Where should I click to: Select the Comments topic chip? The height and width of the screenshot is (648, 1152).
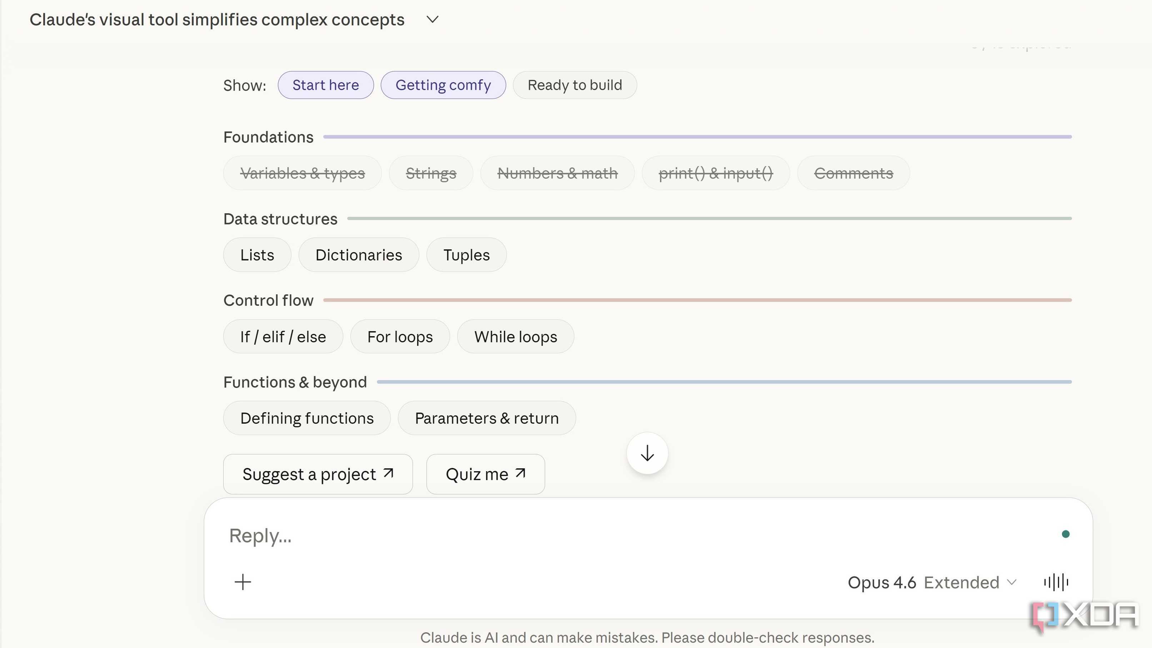853,173
